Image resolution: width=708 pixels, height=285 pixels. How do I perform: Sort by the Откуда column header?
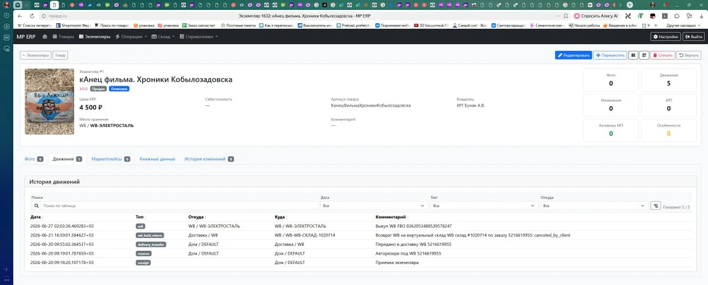click(x=197, y=217)
